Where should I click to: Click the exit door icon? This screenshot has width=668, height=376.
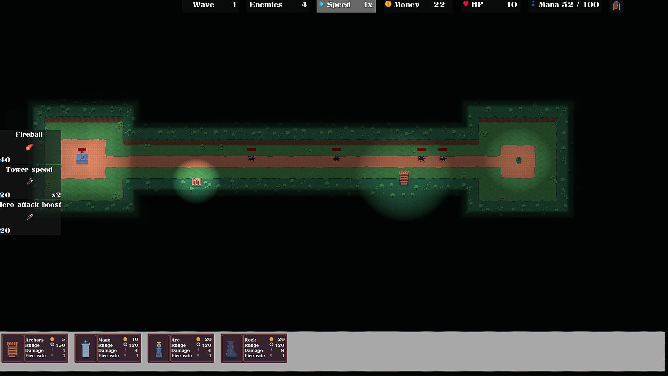(x=616, y=6)
